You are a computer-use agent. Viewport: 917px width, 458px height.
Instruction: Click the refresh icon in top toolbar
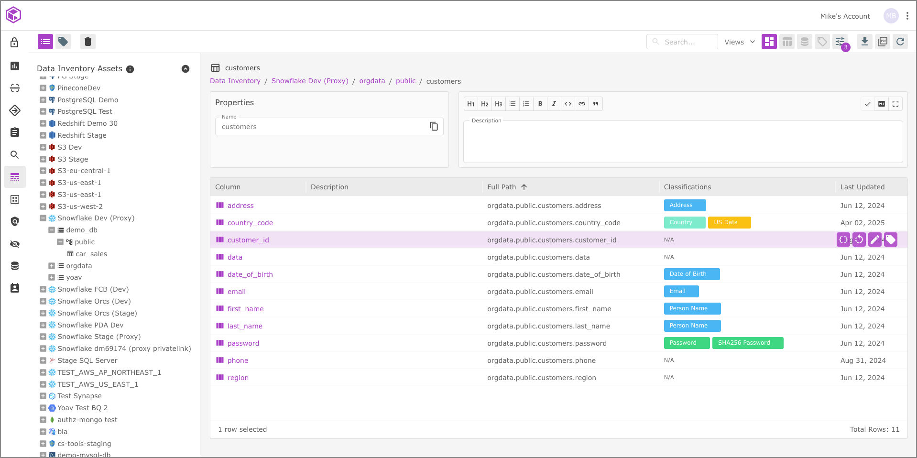pos(900,42)
